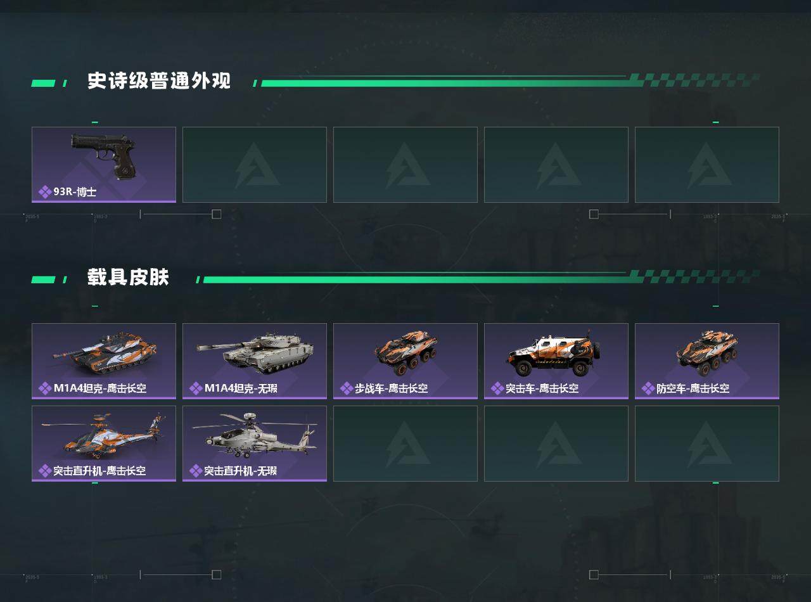Open the 突击直升机-鹰击长空 helicopter skin
Screen dimensions: 811x602
pyautogui.click(x=104, y=444)
